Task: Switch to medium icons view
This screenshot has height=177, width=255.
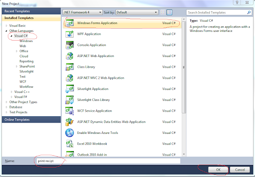Action: click(x=169, y=12)
